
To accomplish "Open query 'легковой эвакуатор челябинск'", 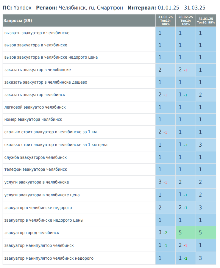I will point(35,107).
